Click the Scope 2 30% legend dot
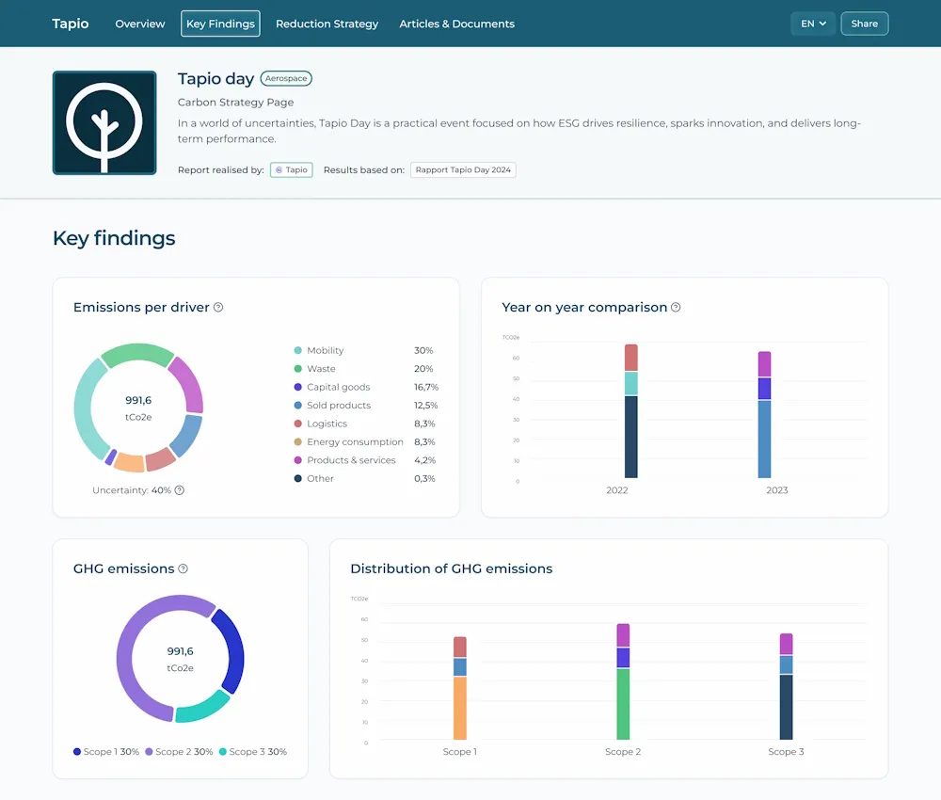The image size is (941, 800). (149, 751)
